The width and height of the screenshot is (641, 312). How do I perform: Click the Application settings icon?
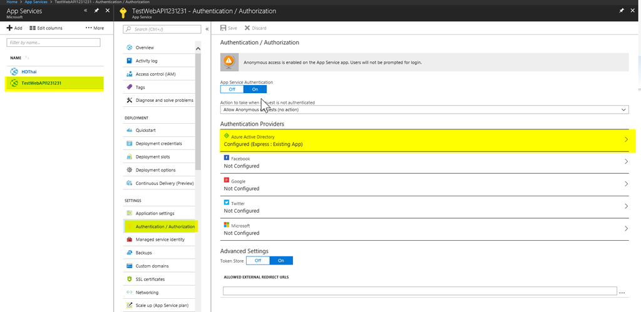pos(130,213)
